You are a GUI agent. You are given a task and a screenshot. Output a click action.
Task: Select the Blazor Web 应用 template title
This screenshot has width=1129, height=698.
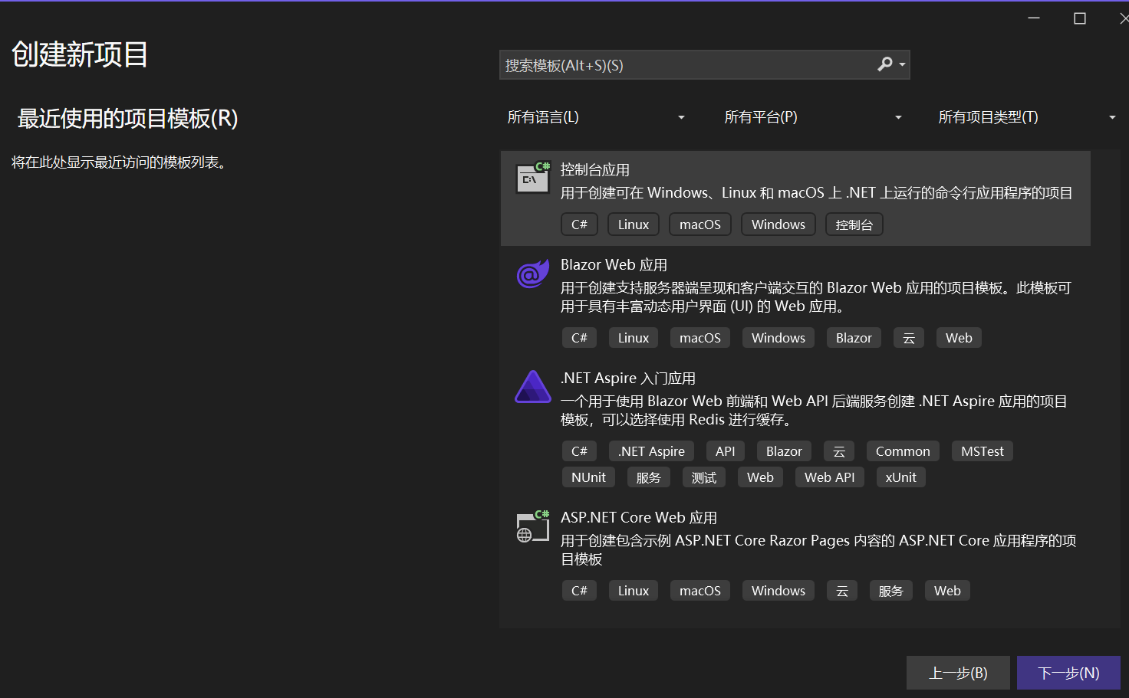point(614,265)
